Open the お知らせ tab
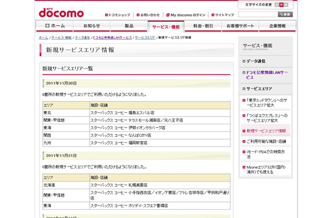333x218 pixels. coord(92,26)
